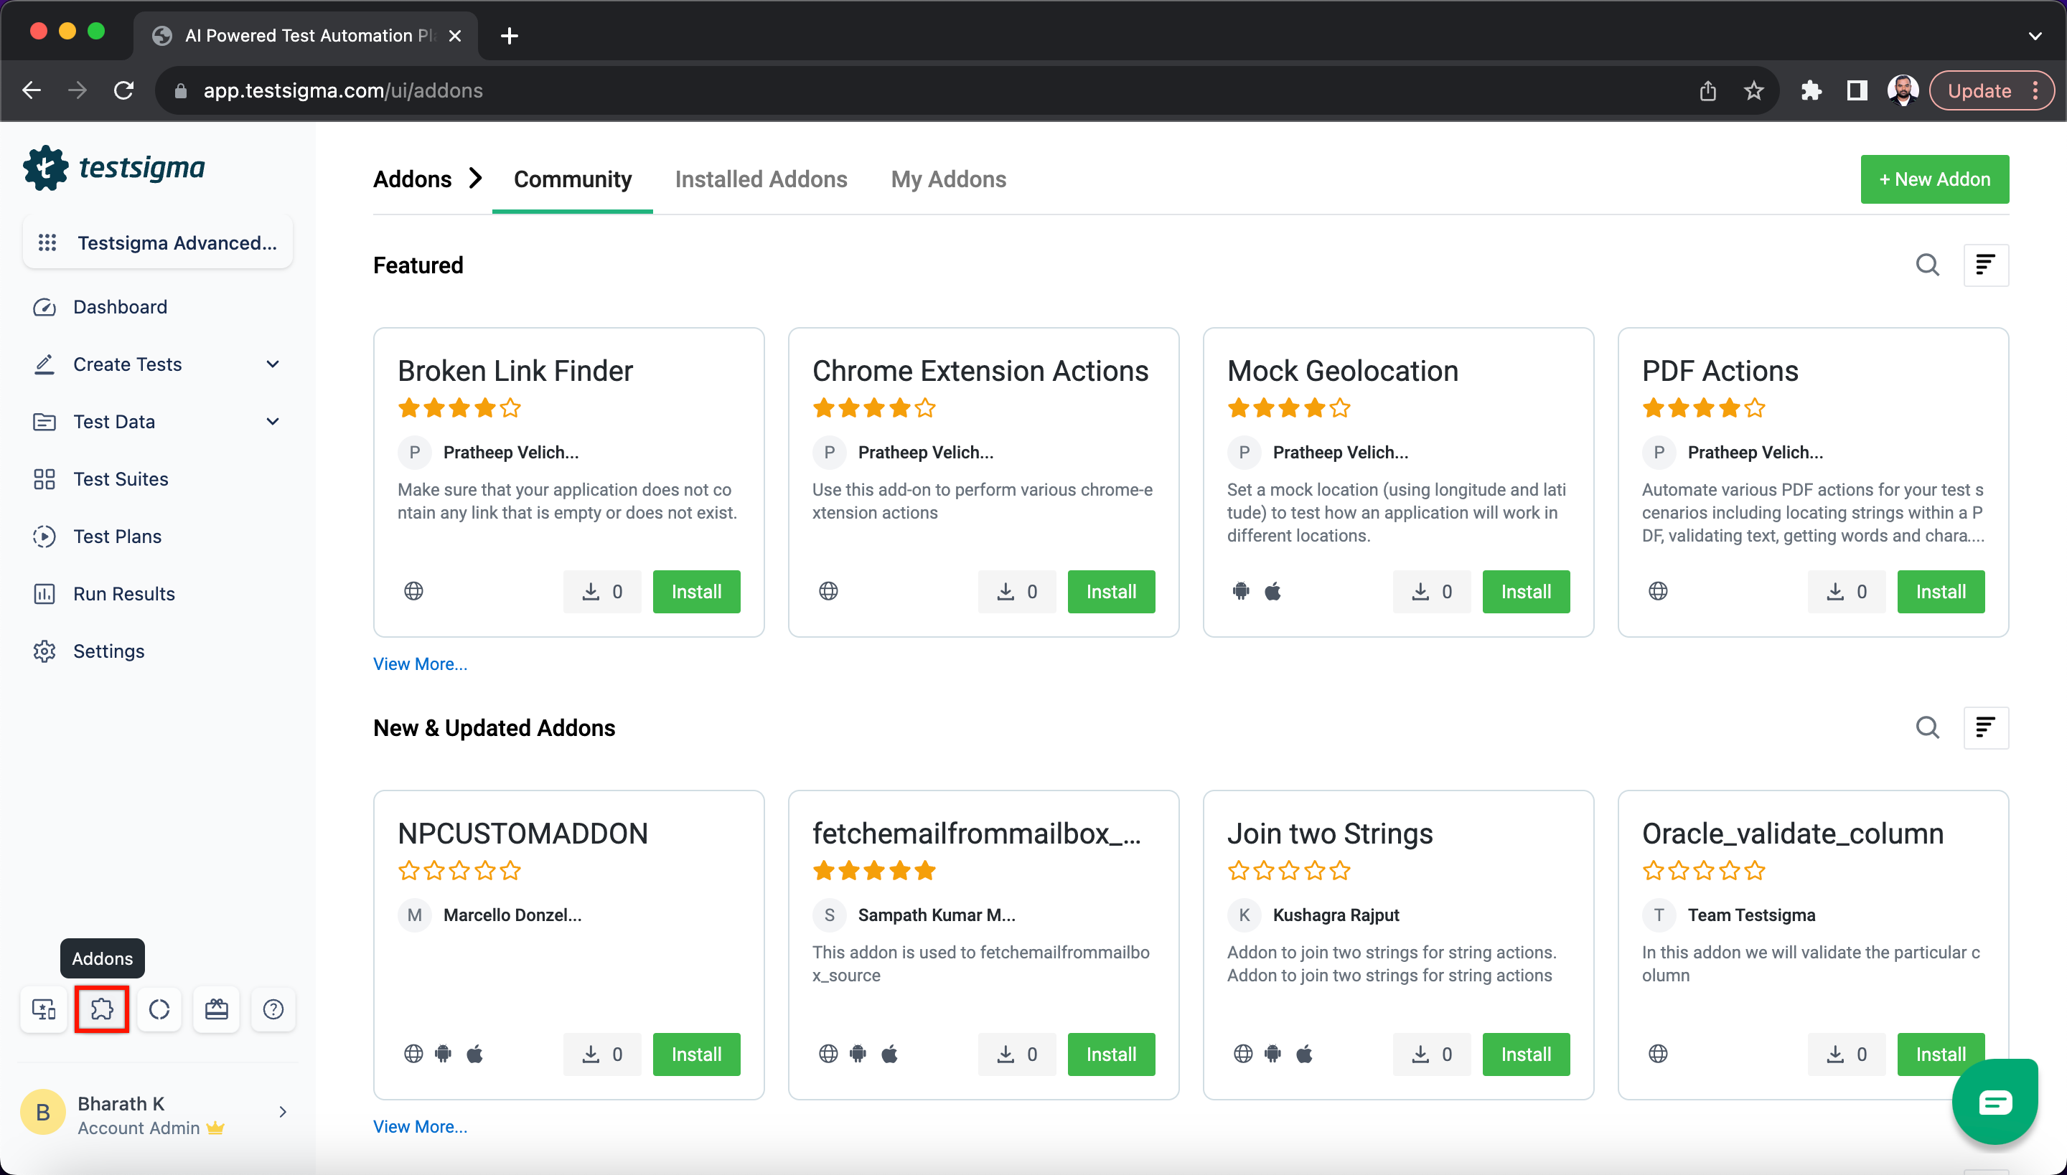Open the gift box icon in sidebar
Viewport: 2067px width, 1175px height.
pos(217,1009)
